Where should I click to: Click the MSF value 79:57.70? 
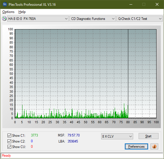(73, 135)
